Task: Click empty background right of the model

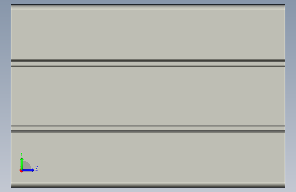Action: tap(291, 96)
